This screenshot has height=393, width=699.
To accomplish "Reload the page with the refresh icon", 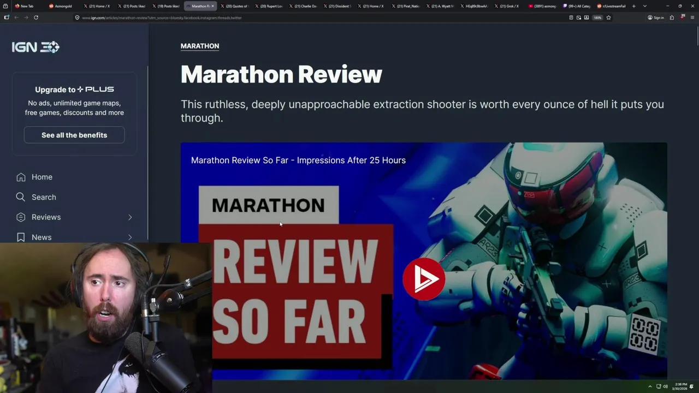I will tap(36, 17).
